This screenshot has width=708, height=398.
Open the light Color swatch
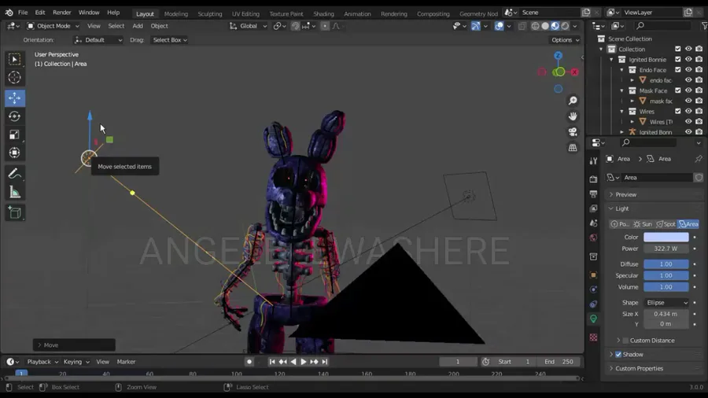pos(666,238)
